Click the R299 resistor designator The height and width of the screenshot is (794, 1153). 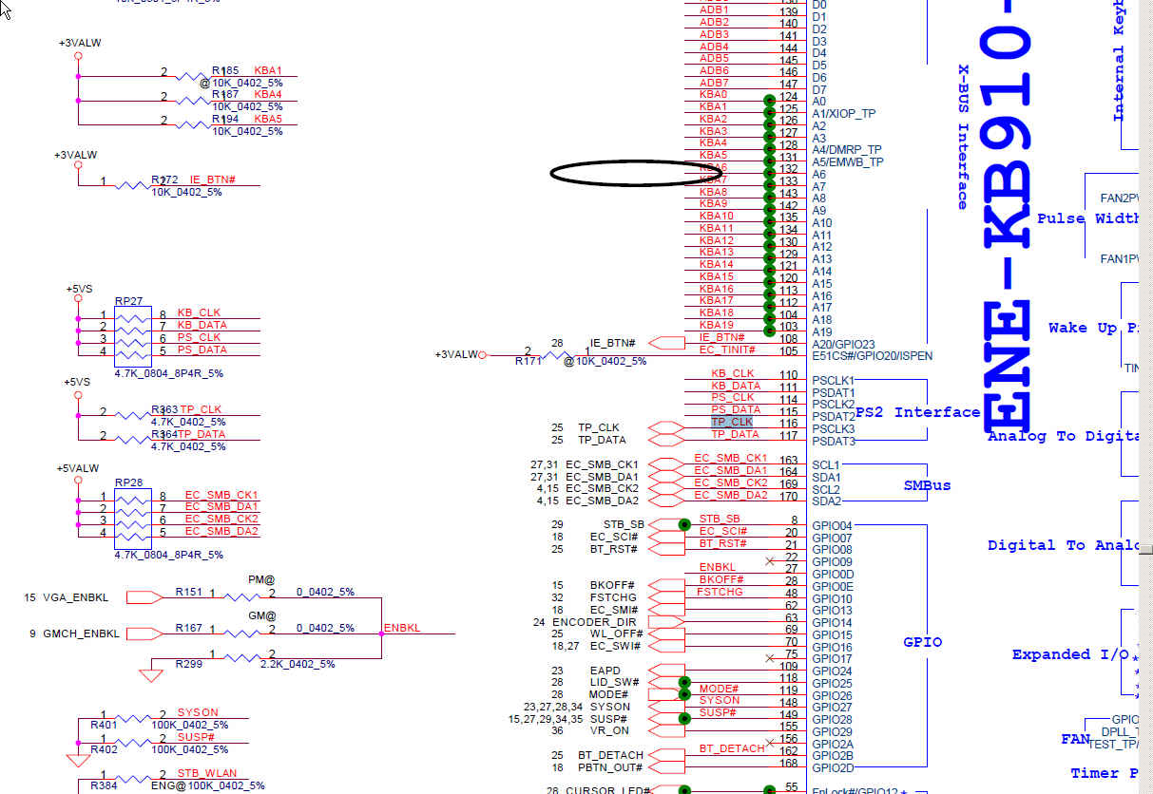[188, 665]
